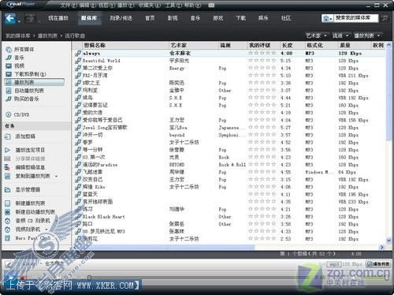This screenshot has height=295, width=394.
Task: Click the search my library field
Action: pos(356,18)
